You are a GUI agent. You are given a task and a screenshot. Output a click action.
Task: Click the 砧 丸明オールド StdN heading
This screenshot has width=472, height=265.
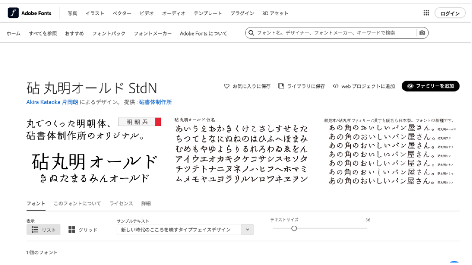tap(92, 88)
